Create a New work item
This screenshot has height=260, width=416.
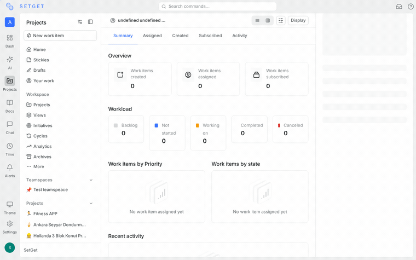click(x=60, y=36)
